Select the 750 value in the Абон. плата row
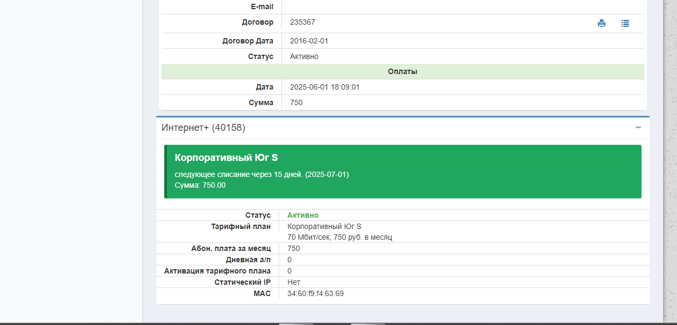677x325 pixels. [294, 248]
